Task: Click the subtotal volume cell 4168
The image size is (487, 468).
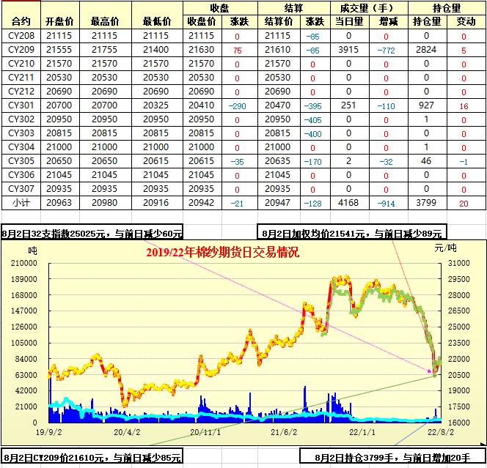Action: [348, 203]
